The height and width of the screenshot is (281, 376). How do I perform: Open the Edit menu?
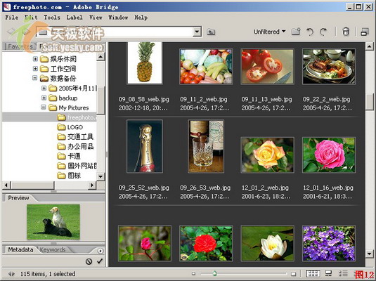[x=31, y=18]
